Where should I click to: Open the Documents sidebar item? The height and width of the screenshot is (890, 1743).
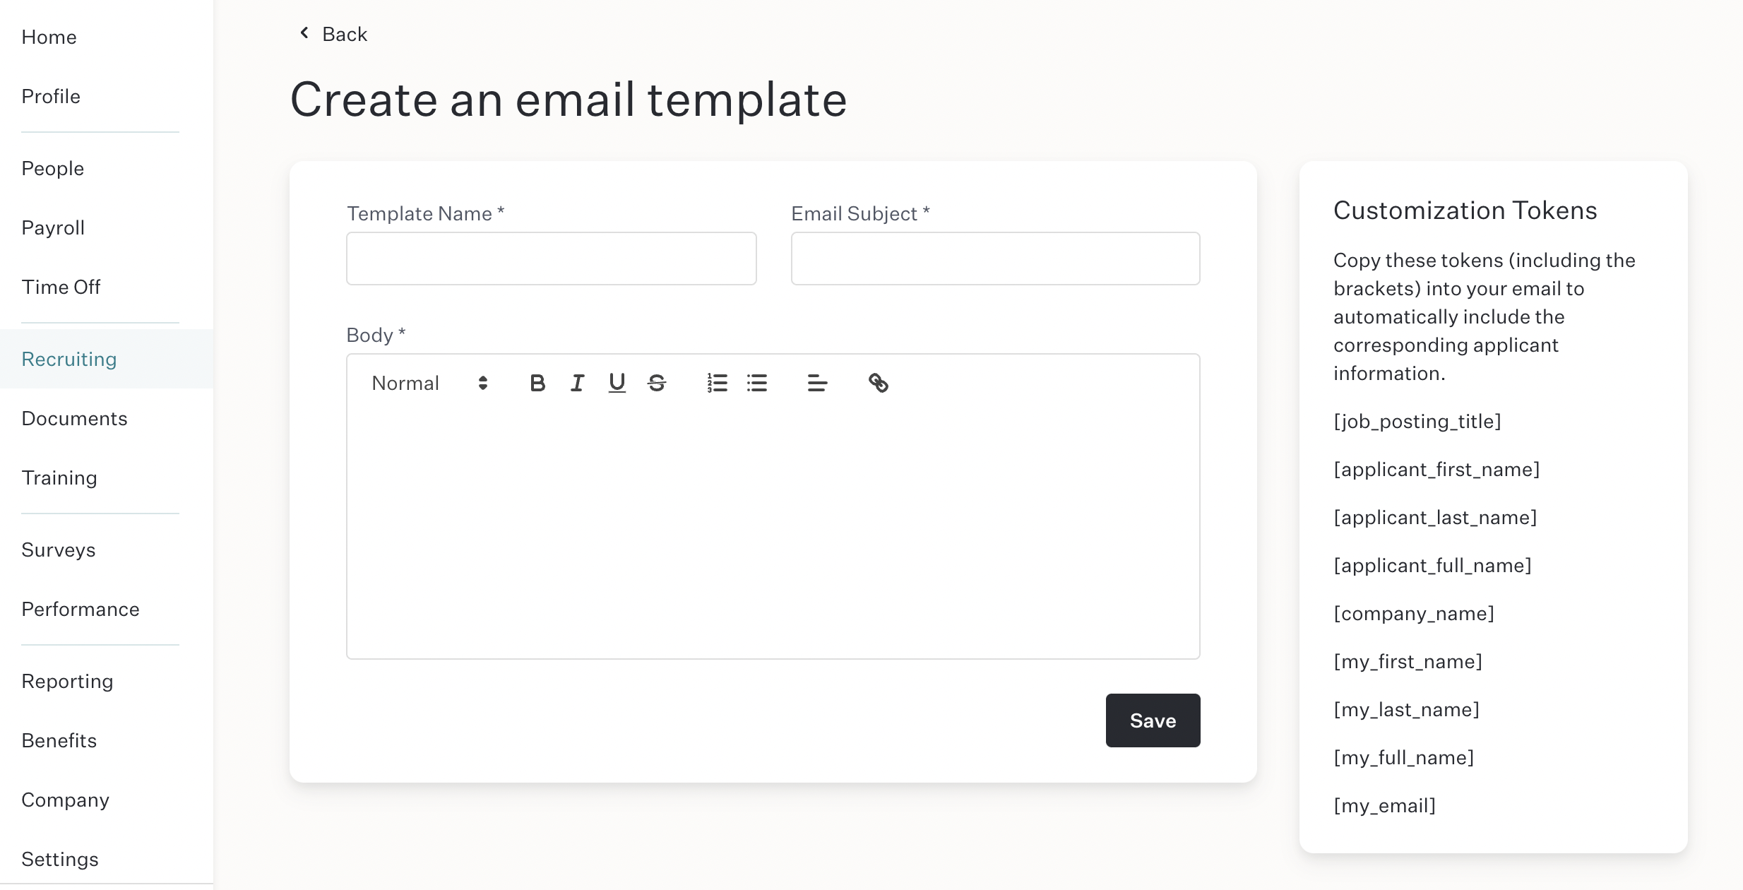(x=74, y=418)
